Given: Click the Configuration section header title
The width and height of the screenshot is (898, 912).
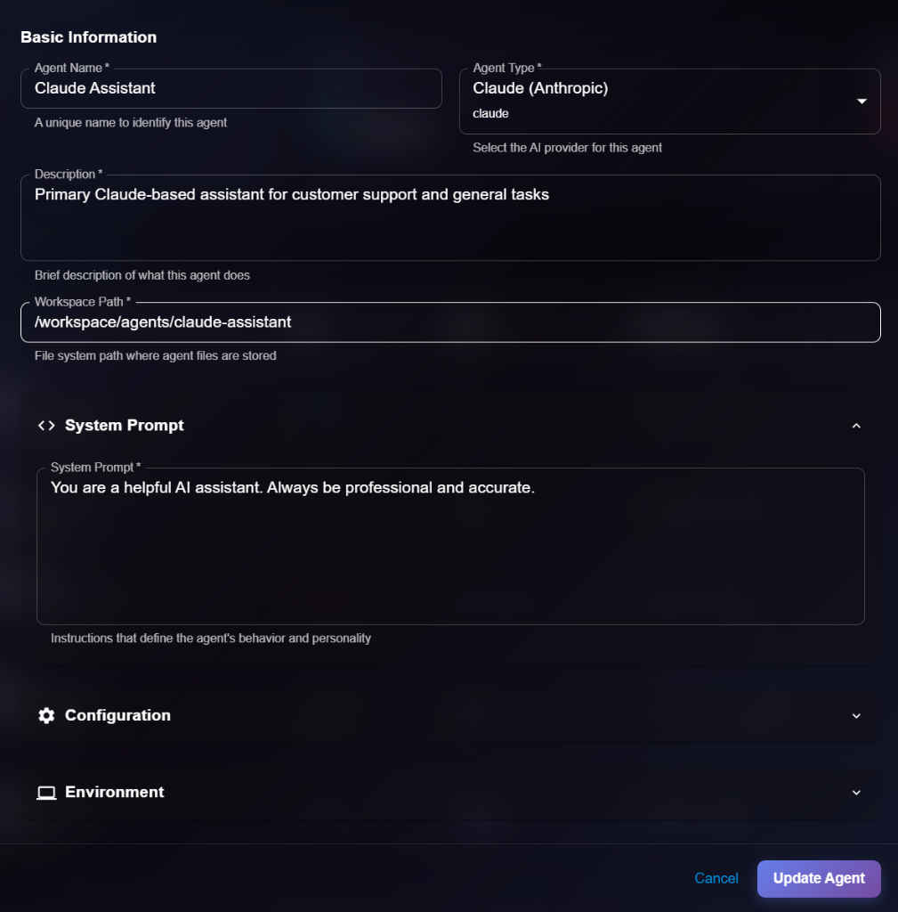Looking at the screenshot, I should point(117,715).
